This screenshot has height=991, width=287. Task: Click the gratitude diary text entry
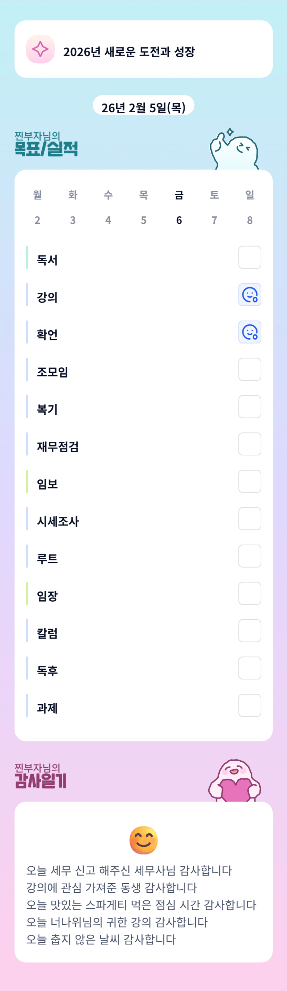pos(141,904)
